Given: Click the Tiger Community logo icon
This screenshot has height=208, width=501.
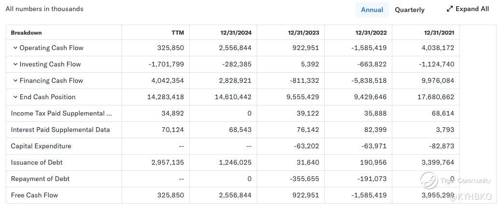Looking at the screenshot, I should pyautogui.click(x=429, y=181).
